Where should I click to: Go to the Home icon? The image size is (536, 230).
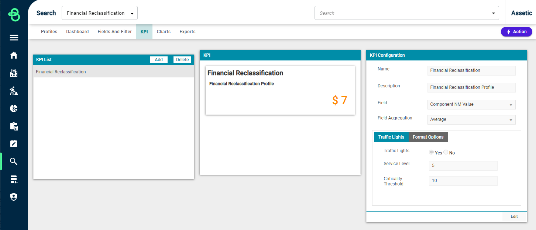pyautogui.click(x=14, y=55)
